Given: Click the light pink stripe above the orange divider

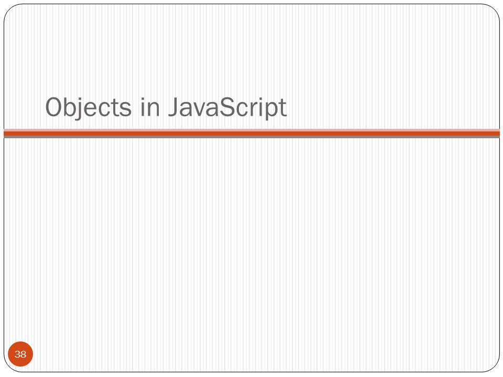Looking at the screenshot, I should [251, 130].
